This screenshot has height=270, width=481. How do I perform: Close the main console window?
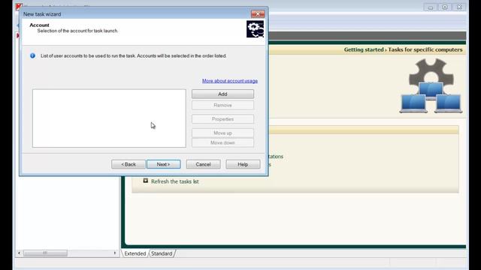click(x=459, y=7)
